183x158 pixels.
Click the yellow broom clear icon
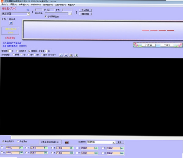(71, 55)
